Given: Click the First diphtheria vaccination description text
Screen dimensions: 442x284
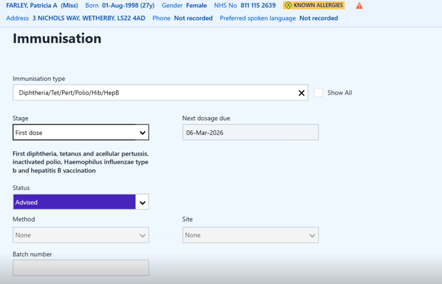Looking at the screenshot, I should tap(80, 162).
